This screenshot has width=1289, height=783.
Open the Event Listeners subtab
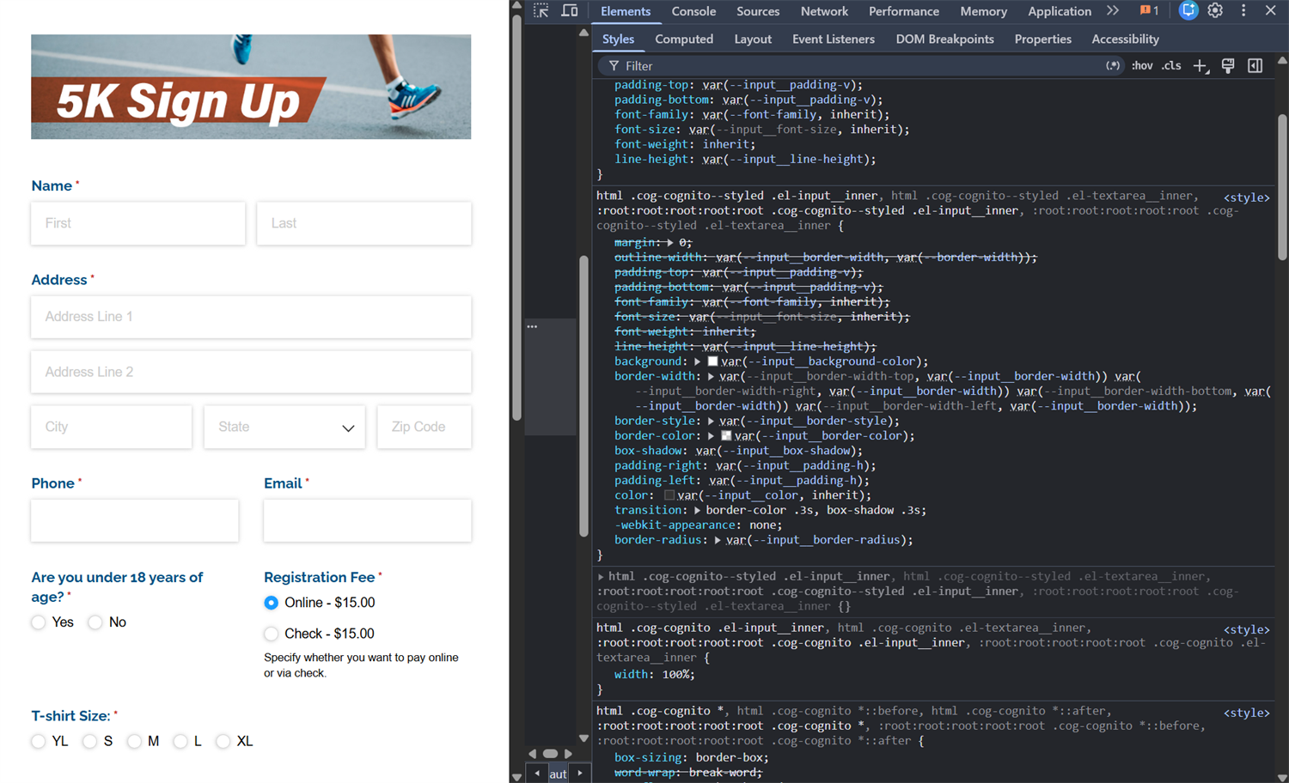pos(834,39)
